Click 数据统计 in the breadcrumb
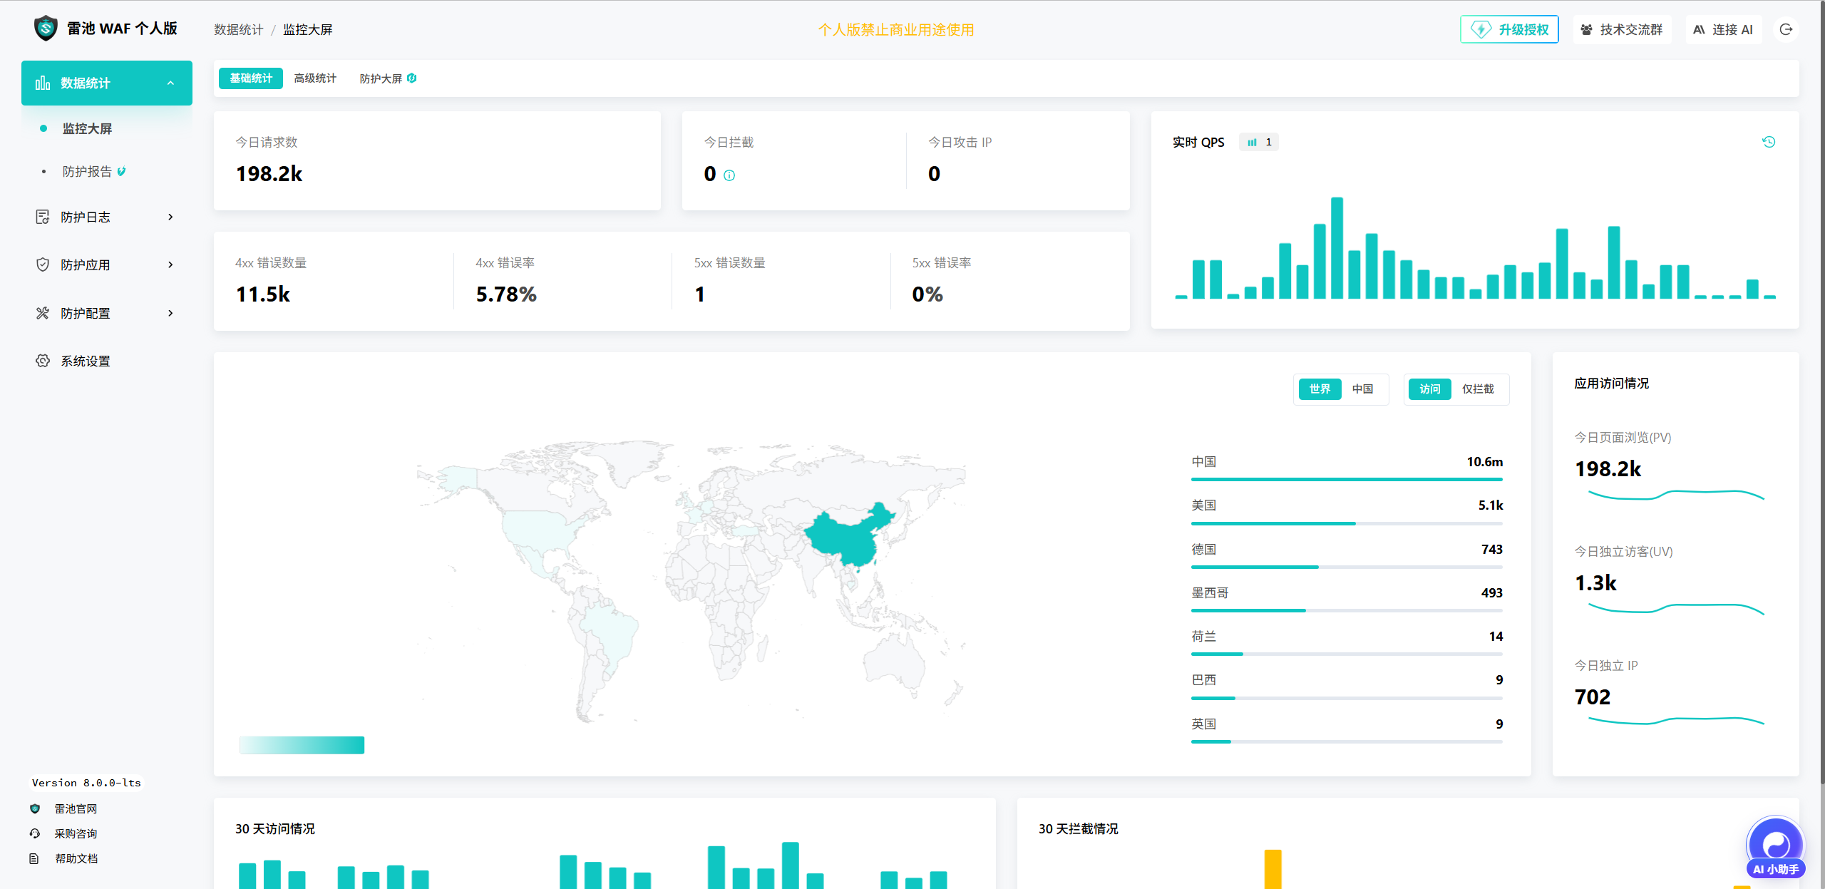 pyautogui.click(x=238, y=29)
